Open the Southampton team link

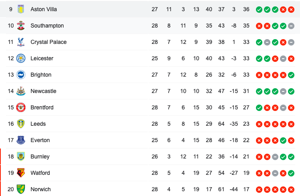[47, 26]
